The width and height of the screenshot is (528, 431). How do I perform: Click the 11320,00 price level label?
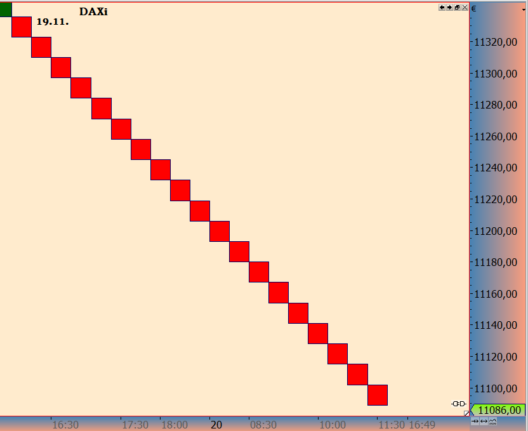click(x=496, y=43)
